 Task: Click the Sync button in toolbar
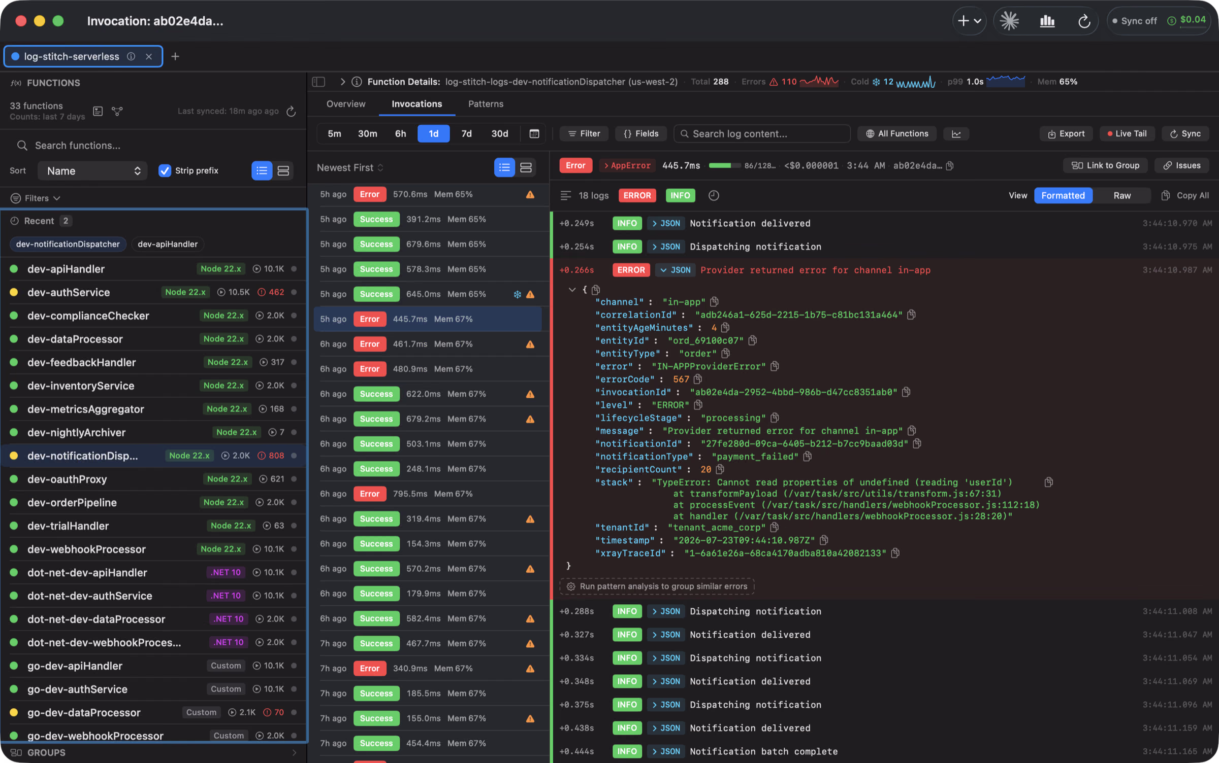tap(1185, 133)
